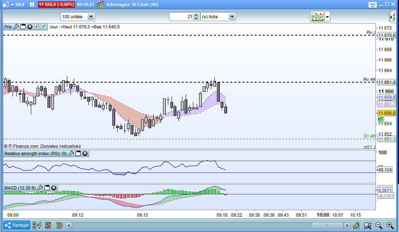Toggle the Prix panel maximize window icon
399x232 pixels.
coord(23,27)
